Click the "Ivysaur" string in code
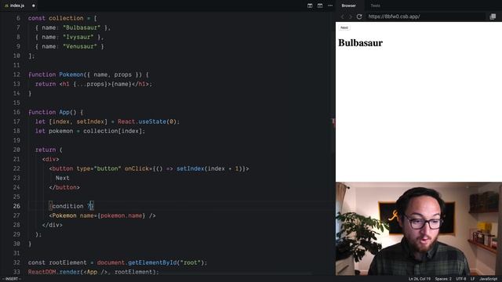This screenshot has width=502, height=282. tap(78, 37)
